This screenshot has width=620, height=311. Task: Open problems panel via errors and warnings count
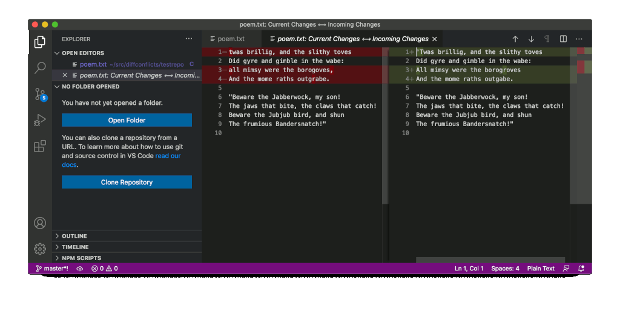[104, 269]
